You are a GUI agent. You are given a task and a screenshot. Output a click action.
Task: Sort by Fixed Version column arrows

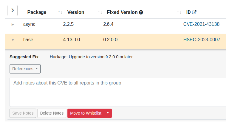pos(179,13)
